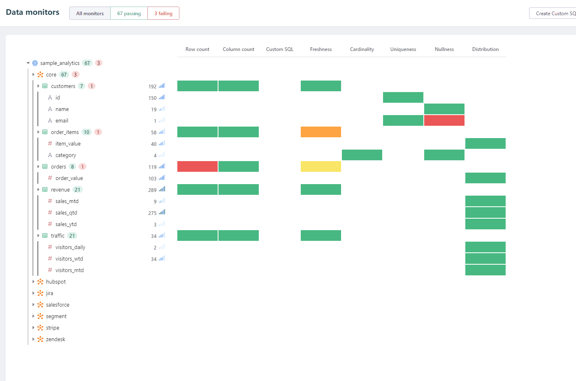Click the orange Freshness cell for order_items
This screenshot has width=576, height=381.
click(x=321, y=132)
